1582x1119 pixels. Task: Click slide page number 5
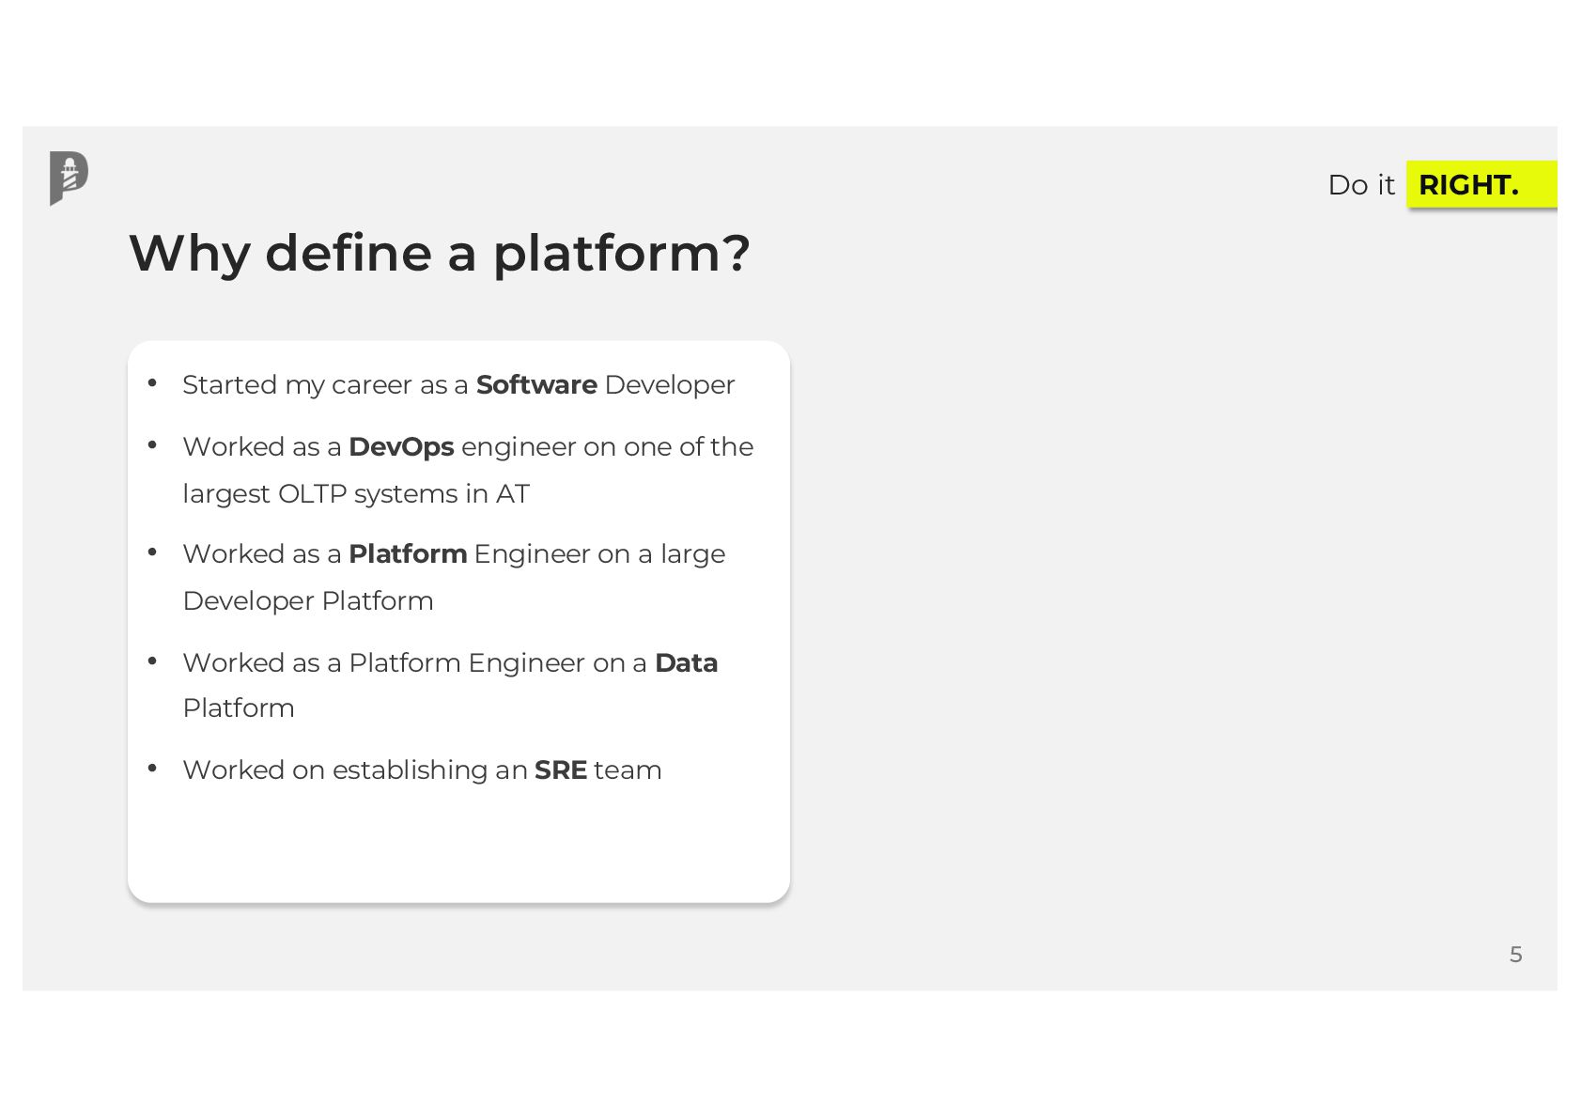tap(1515, 955)
